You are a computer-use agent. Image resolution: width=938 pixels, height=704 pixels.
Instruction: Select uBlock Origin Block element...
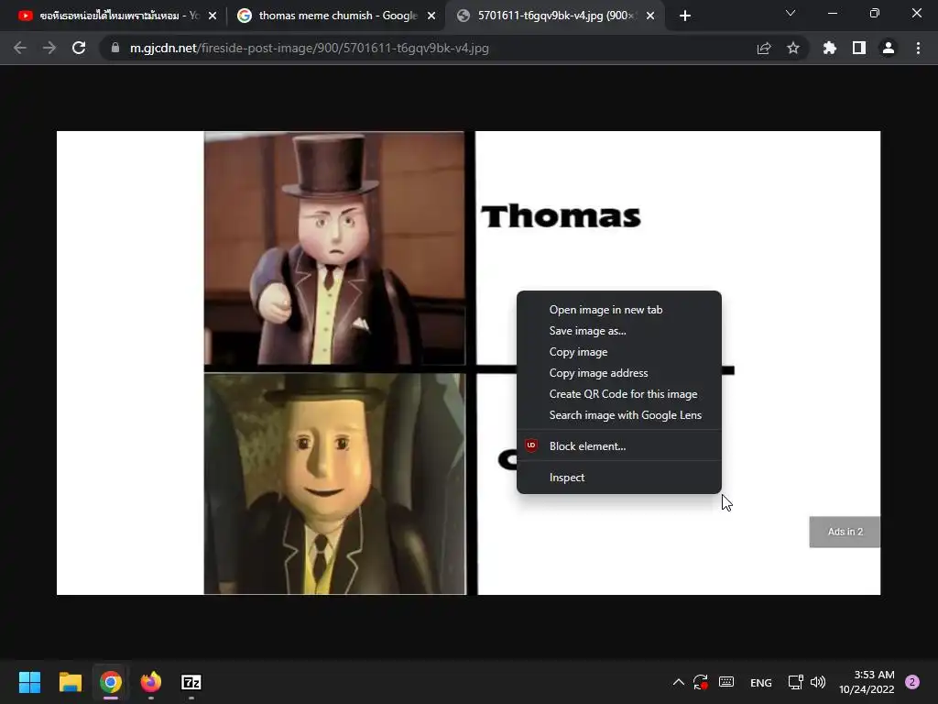pos(619,446)
